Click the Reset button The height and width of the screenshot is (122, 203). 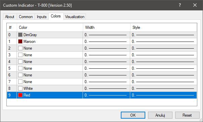coord(187,115)
